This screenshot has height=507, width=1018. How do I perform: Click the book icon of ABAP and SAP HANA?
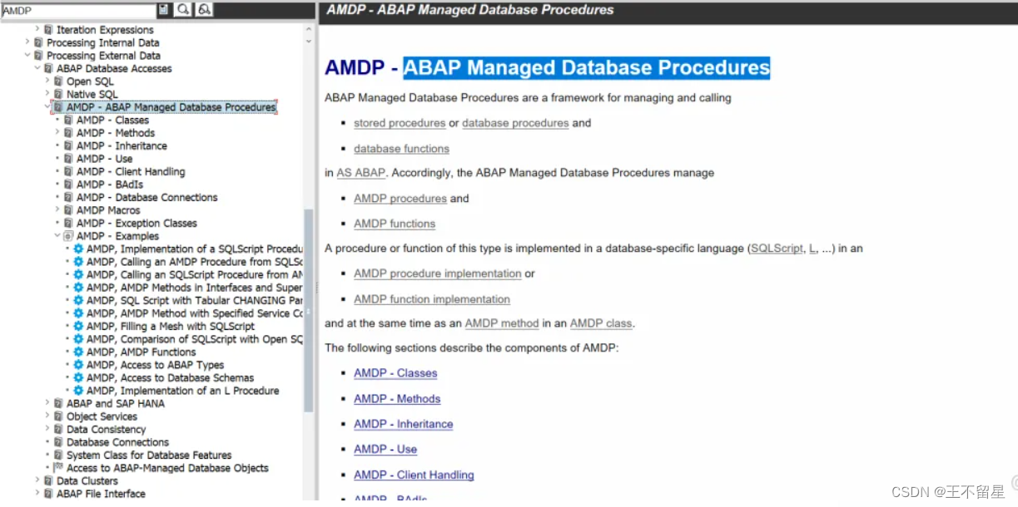coord(58,404)
